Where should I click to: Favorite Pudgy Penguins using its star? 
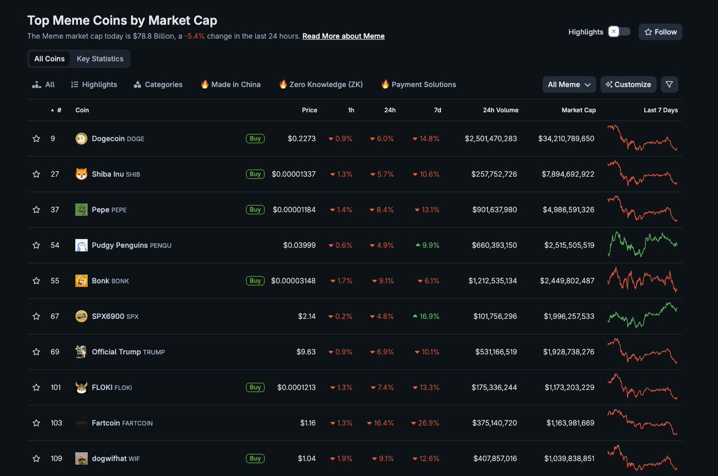pyautogui.click(x=36, y=245)
